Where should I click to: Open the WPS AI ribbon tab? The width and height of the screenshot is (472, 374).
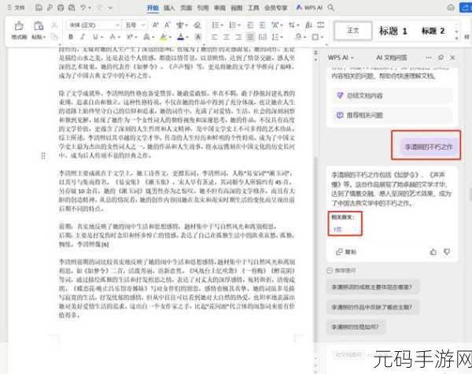click(x=309, y=8)
